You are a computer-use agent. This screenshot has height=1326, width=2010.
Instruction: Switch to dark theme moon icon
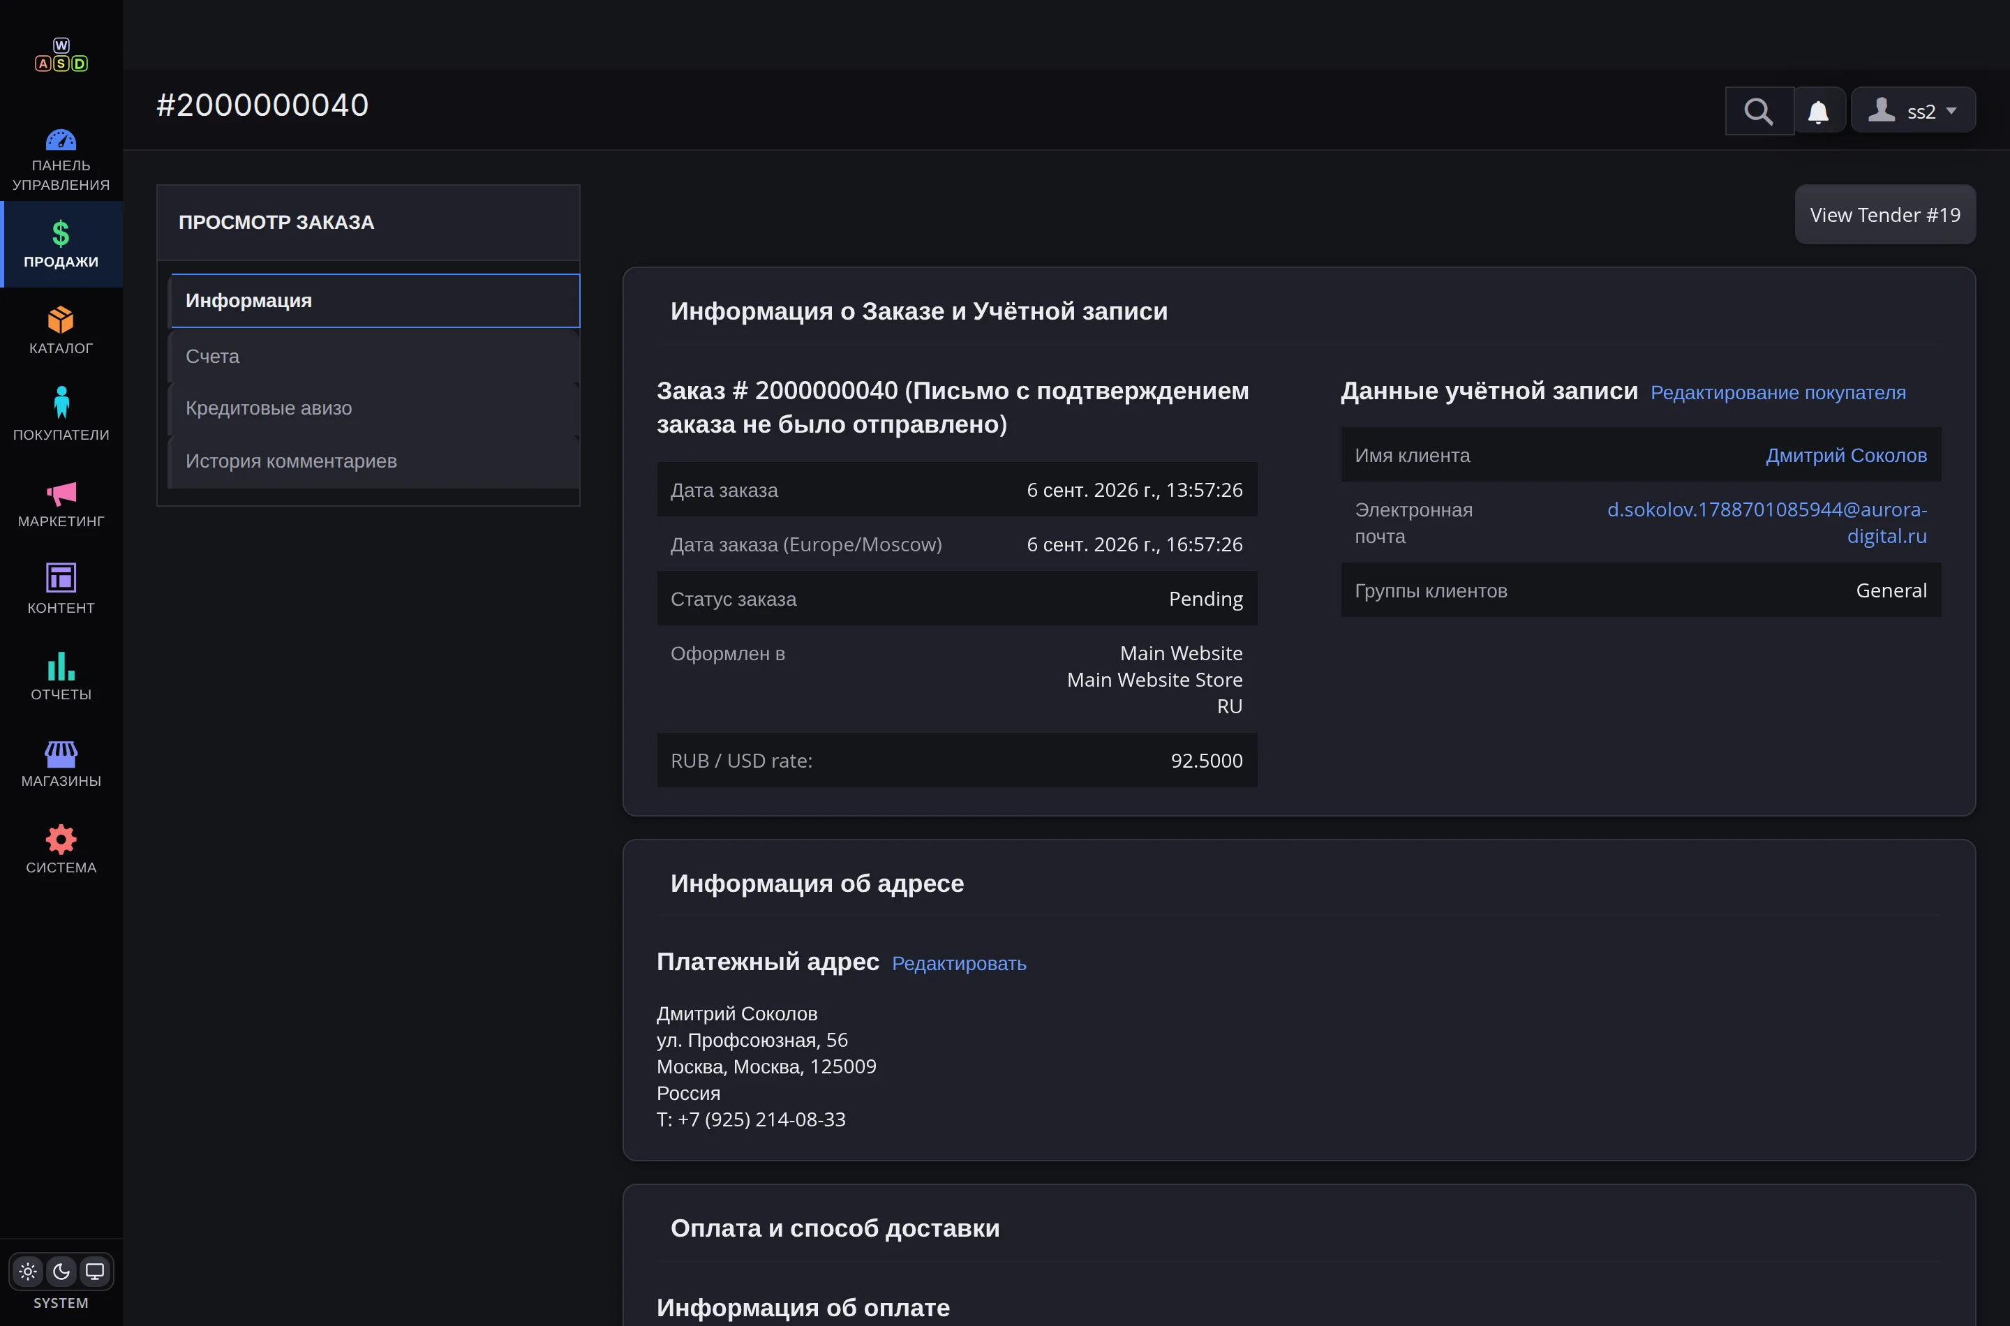click(61, 1271)
